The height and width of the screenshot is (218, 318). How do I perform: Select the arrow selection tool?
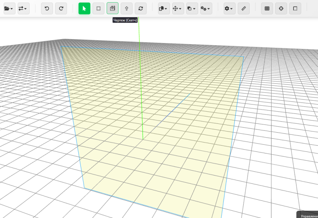tap(84, 8)
